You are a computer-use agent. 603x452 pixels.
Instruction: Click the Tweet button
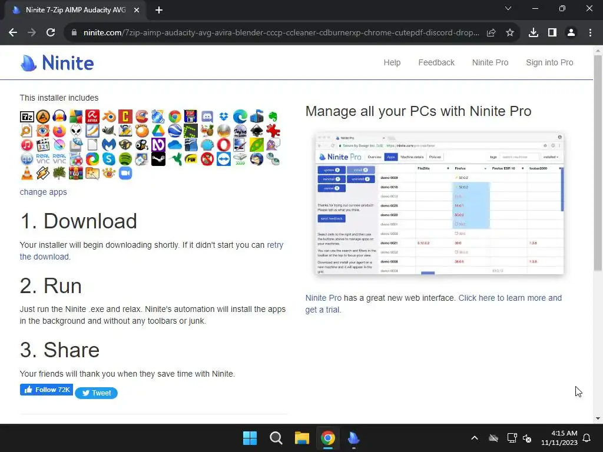pos(96,393)
